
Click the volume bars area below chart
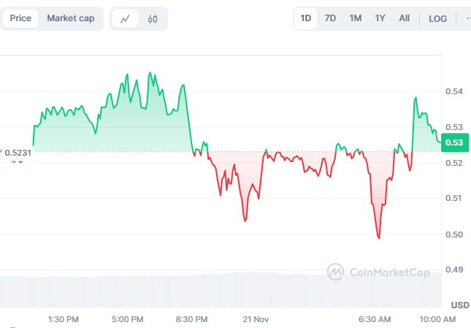[x=219, y=290]
